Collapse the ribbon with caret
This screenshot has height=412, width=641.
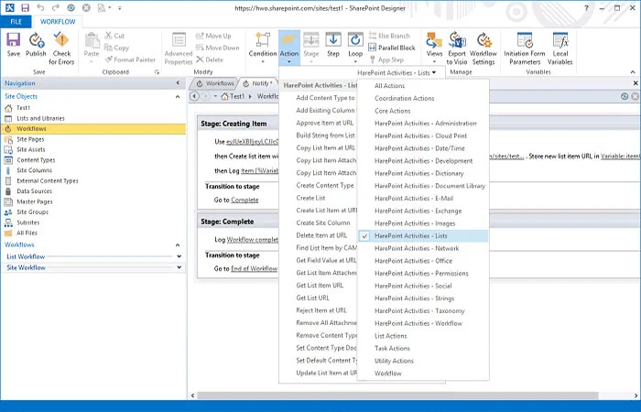(x=633, y=72)
